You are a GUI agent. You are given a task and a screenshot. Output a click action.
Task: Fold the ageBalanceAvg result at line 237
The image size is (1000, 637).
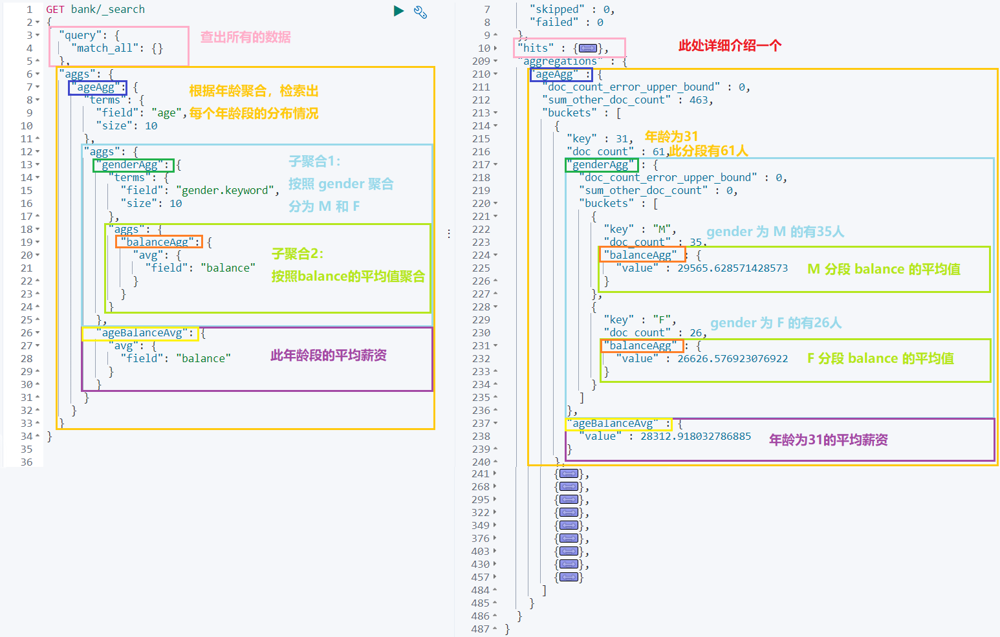pos(495,423)
